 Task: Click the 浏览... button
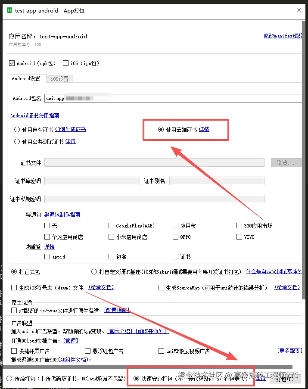(286, 163)
